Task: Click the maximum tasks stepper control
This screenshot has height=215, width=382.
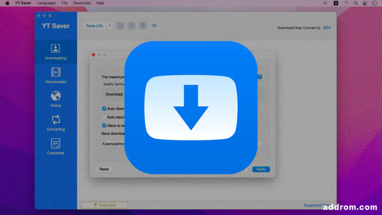Action: click(260, 77)
